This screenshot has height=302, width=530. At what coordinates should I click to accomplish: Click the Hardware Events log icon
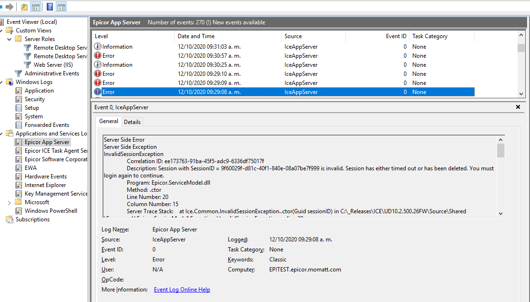19,177
